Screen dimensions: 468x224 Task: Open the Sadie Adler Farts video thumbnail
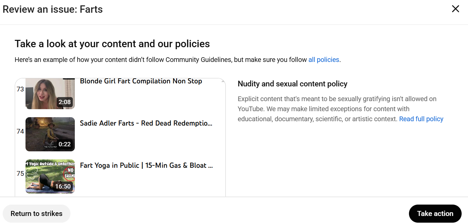50,134
